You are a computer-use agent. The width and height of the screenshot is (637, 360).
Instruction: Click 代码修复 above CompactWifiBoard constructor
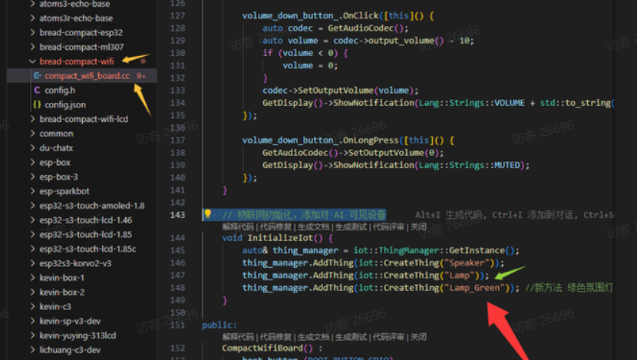[x=276, y=337]
